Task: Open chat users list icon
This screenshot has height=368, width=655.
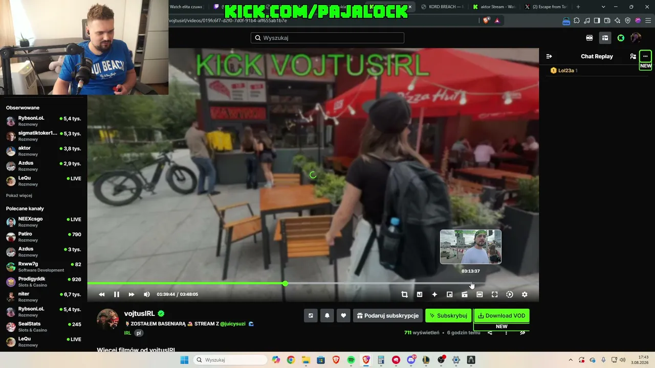Action: pyautogui.click(x=633, y=56)
